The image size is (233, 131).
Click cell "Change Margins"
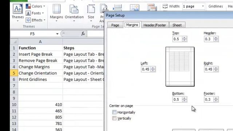(40, 67)
